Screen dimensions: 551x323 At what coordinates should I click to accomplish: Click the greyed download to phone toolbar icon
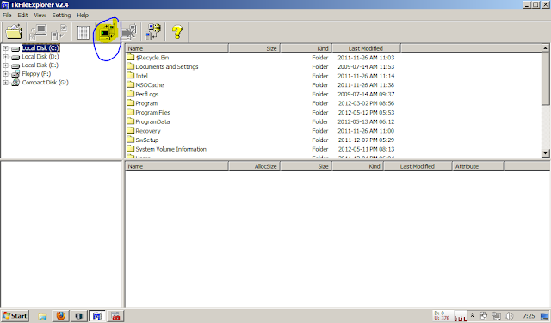(x=59, y=32)
